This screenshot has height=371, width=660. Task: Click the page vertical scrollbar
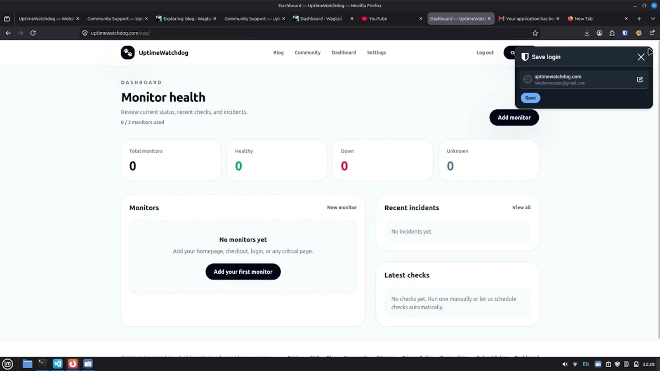tap(659, 190)
